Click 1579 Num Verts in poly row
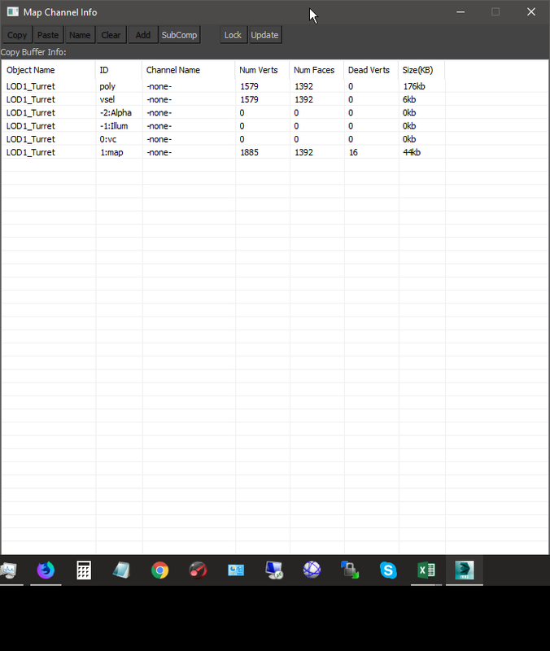Screen dimensions: 550x651 click(249, 86)
